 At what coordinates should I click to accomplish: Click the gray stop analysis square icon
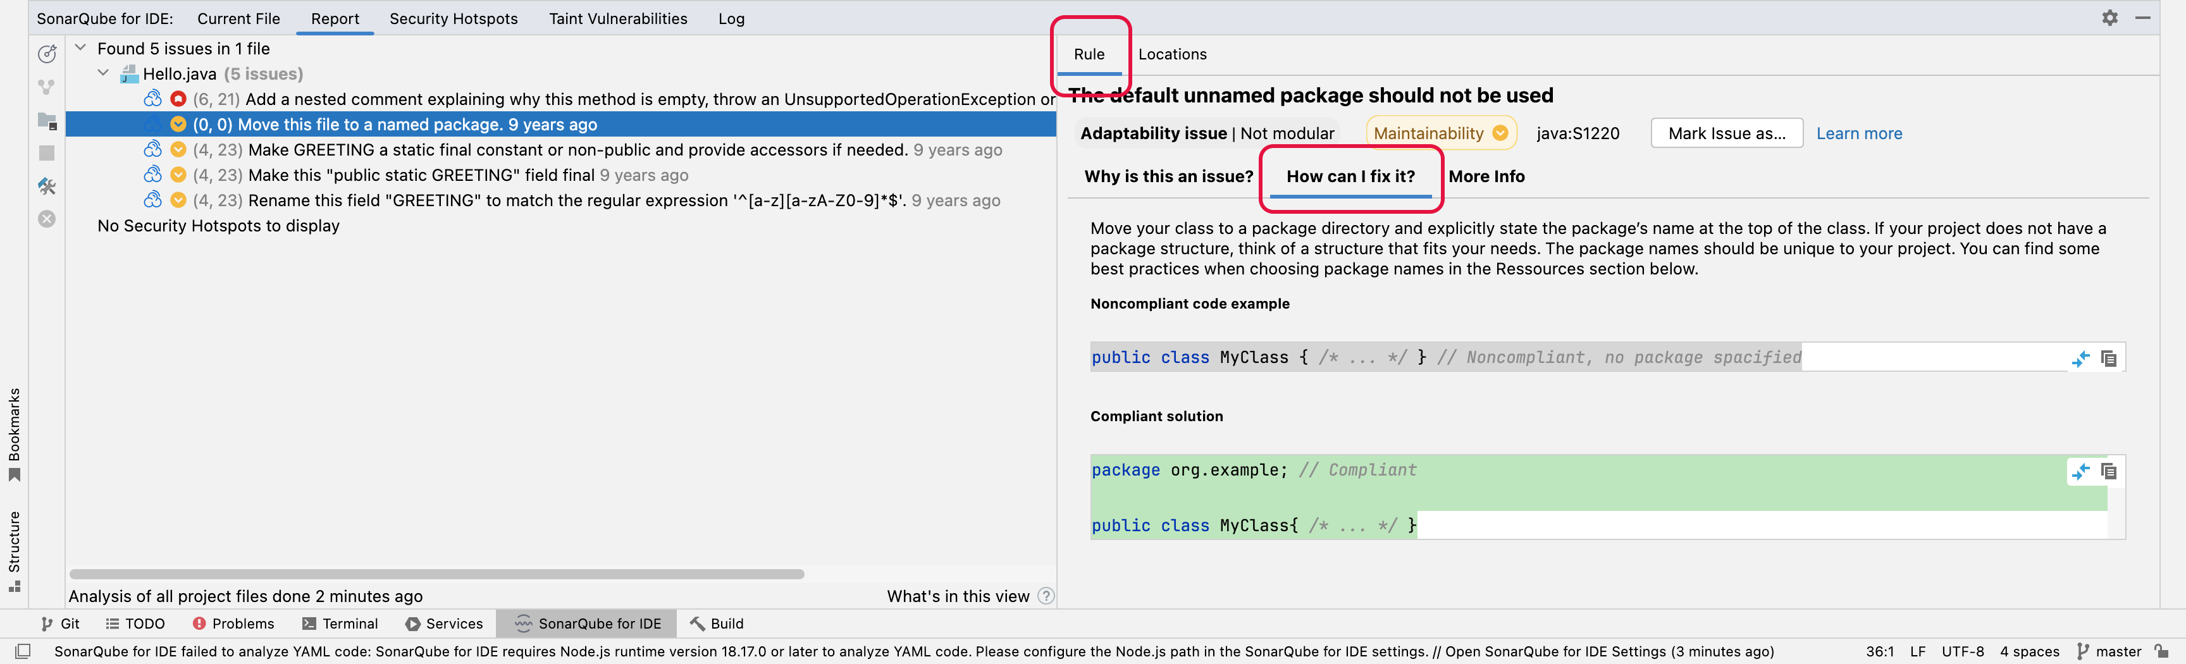47,154
